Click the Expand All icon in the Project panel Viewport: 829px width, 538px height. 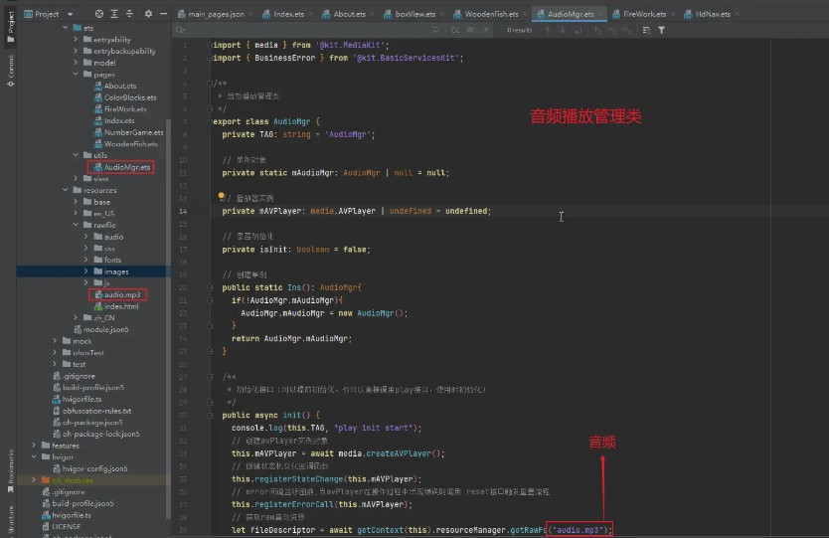tap(114, 14)
